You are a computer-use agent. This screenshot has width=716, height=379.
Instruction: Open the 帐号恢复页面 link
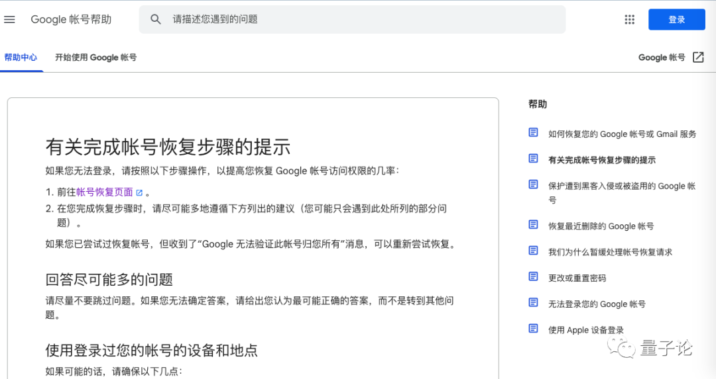pos(105,192)
